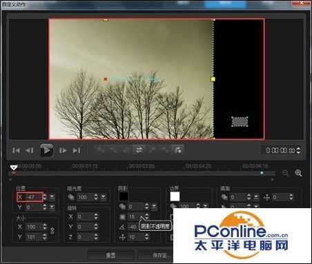Open the mirror opacity slider dropdown

tap(256, 197)
